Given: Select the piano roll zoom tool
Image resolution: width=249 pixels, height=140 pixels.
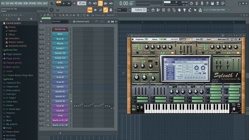Looking at the screenshot, I should (84, 15).
